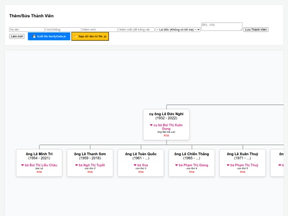Click Xuất file familyData.js button
The width and height of the screenshot is (288, 216).
[x=49, y=36]
